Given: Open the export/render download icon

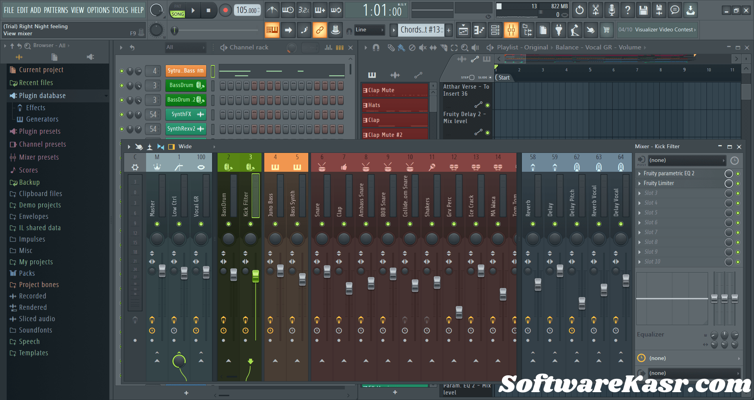Looking at the screenshot, I should pyautogui.click(x=690, y=10).
